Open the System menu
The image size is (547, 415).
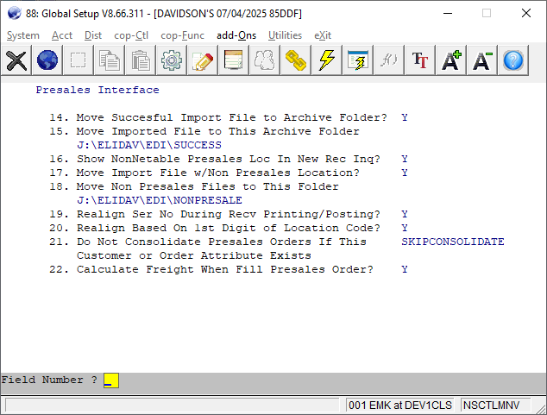[x=23, y=35]
